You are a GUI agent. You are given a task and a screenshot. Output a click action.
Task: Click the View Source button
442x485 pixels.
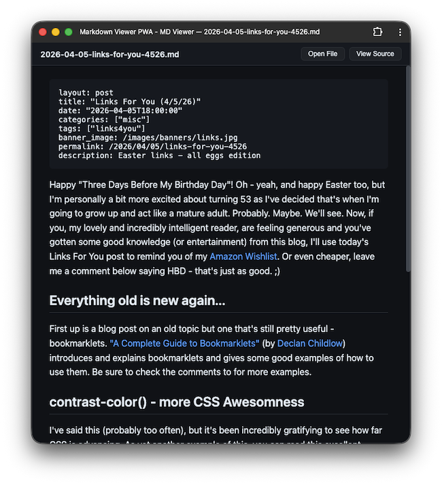[375, 54]
